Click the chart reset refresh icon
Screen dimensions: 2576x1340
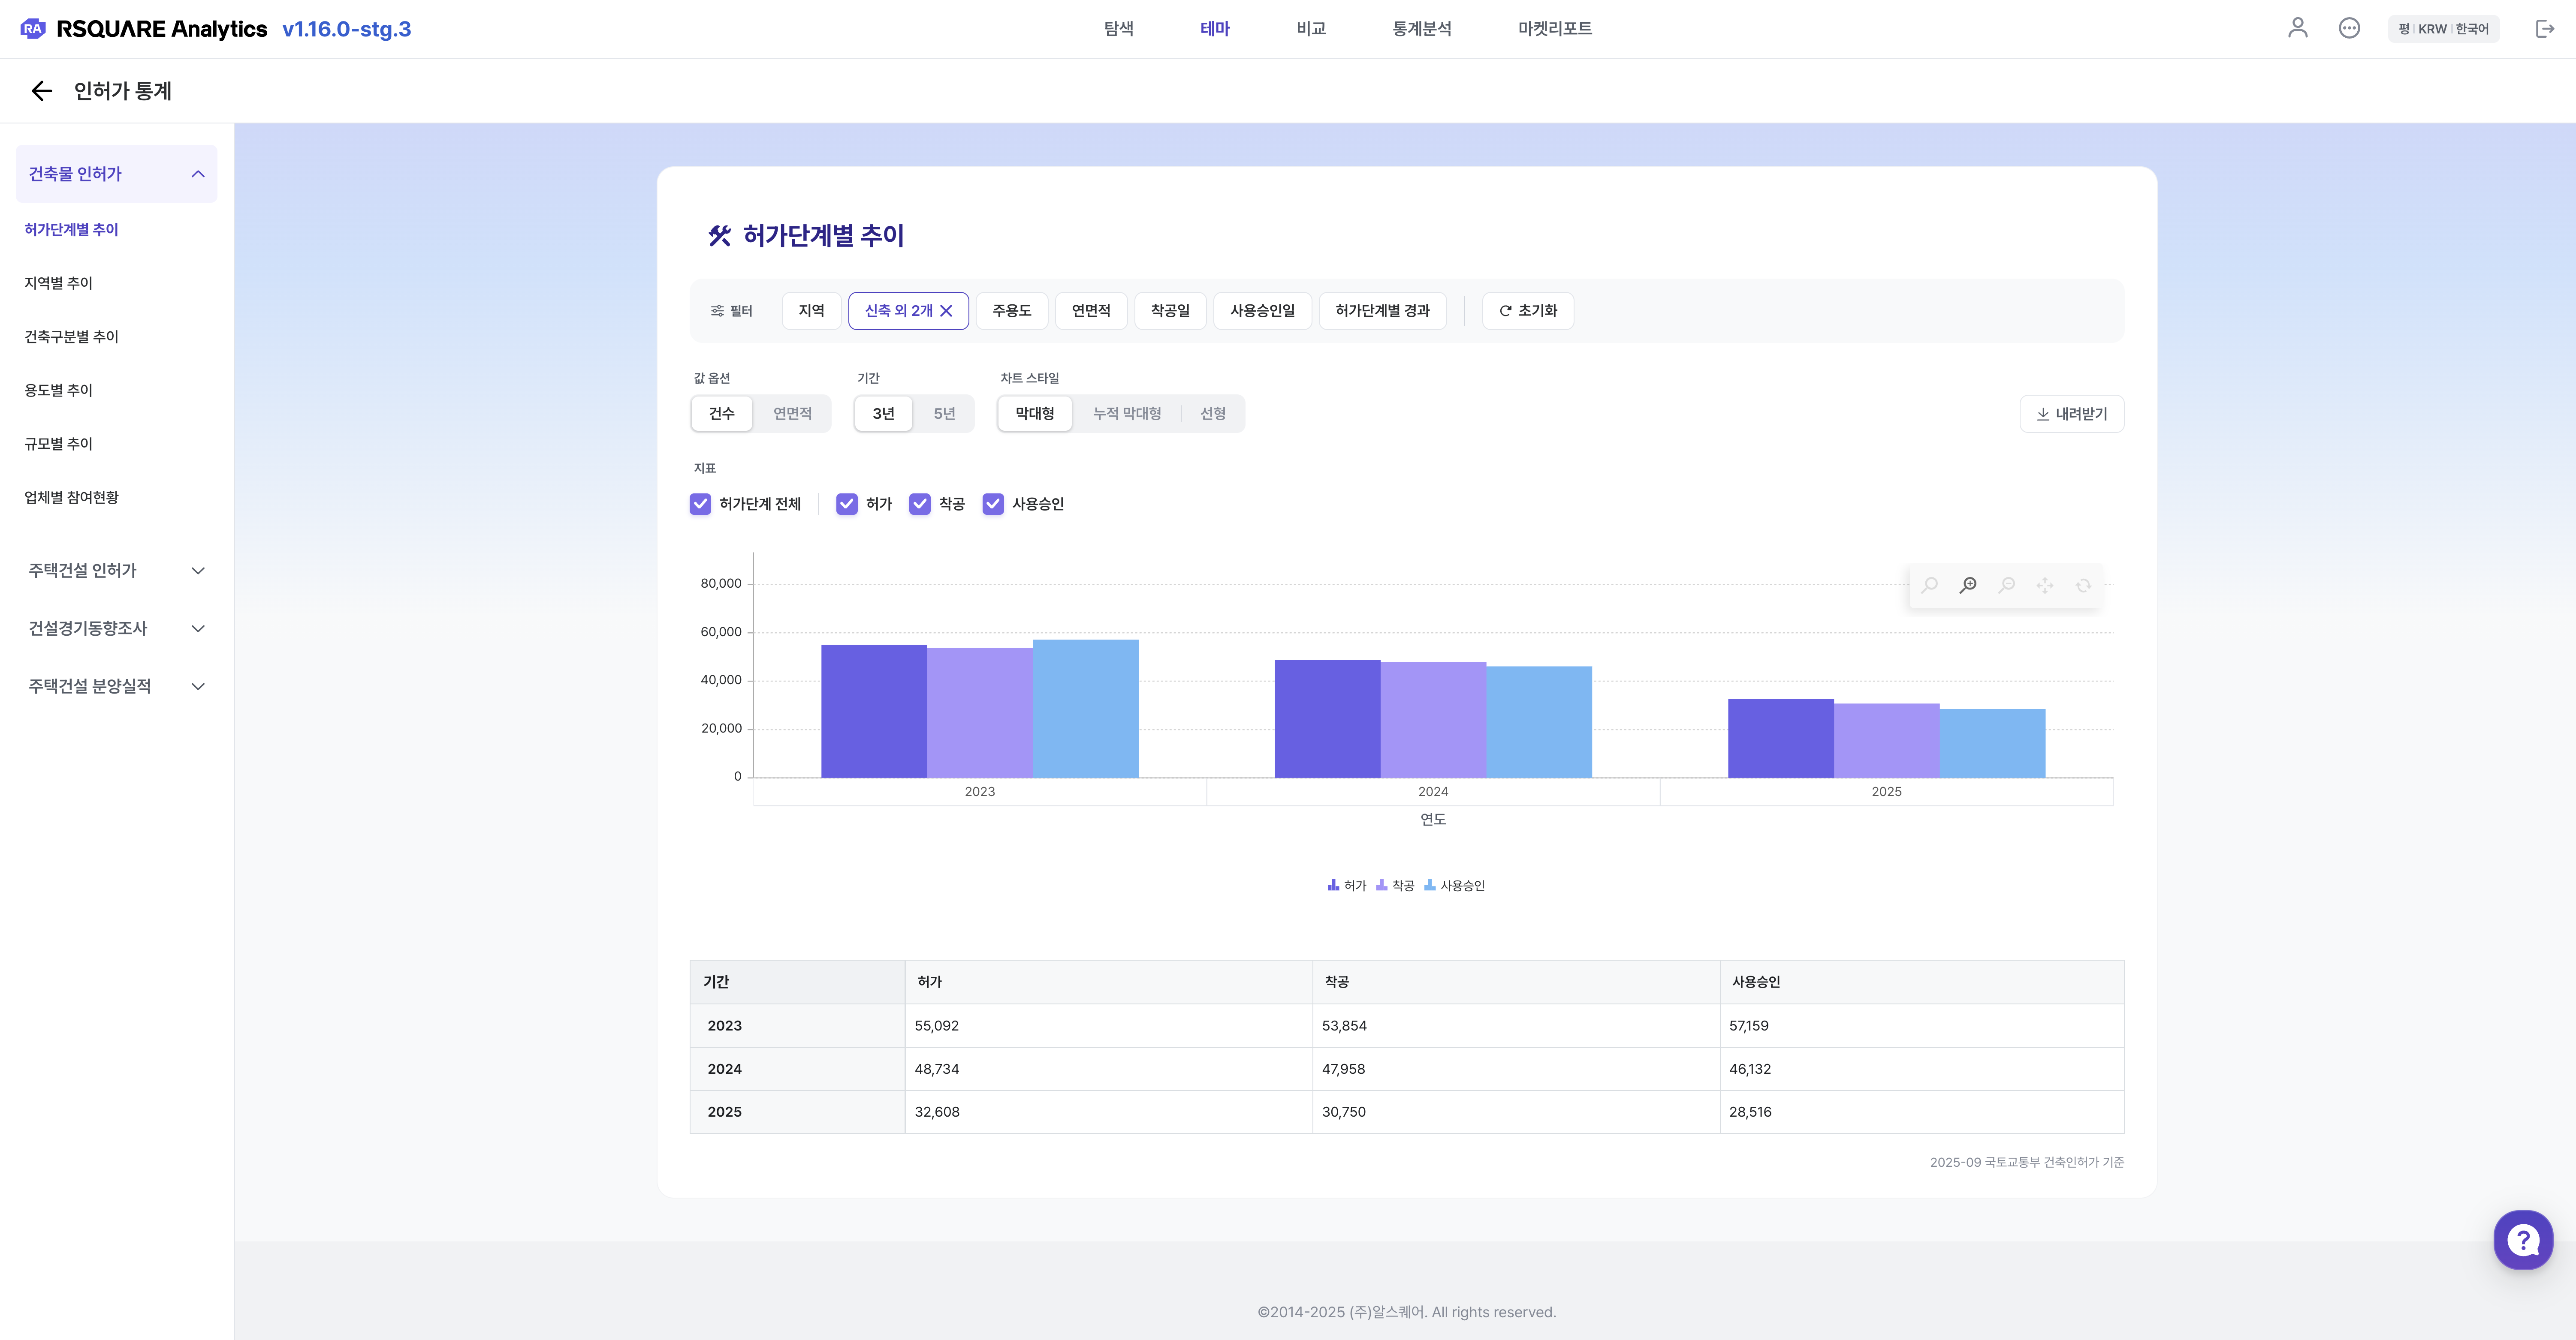2083,586
